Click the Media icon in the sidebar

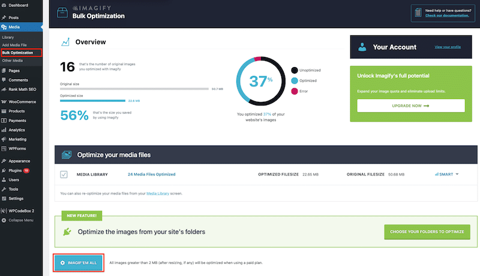(x=4, y=27)
